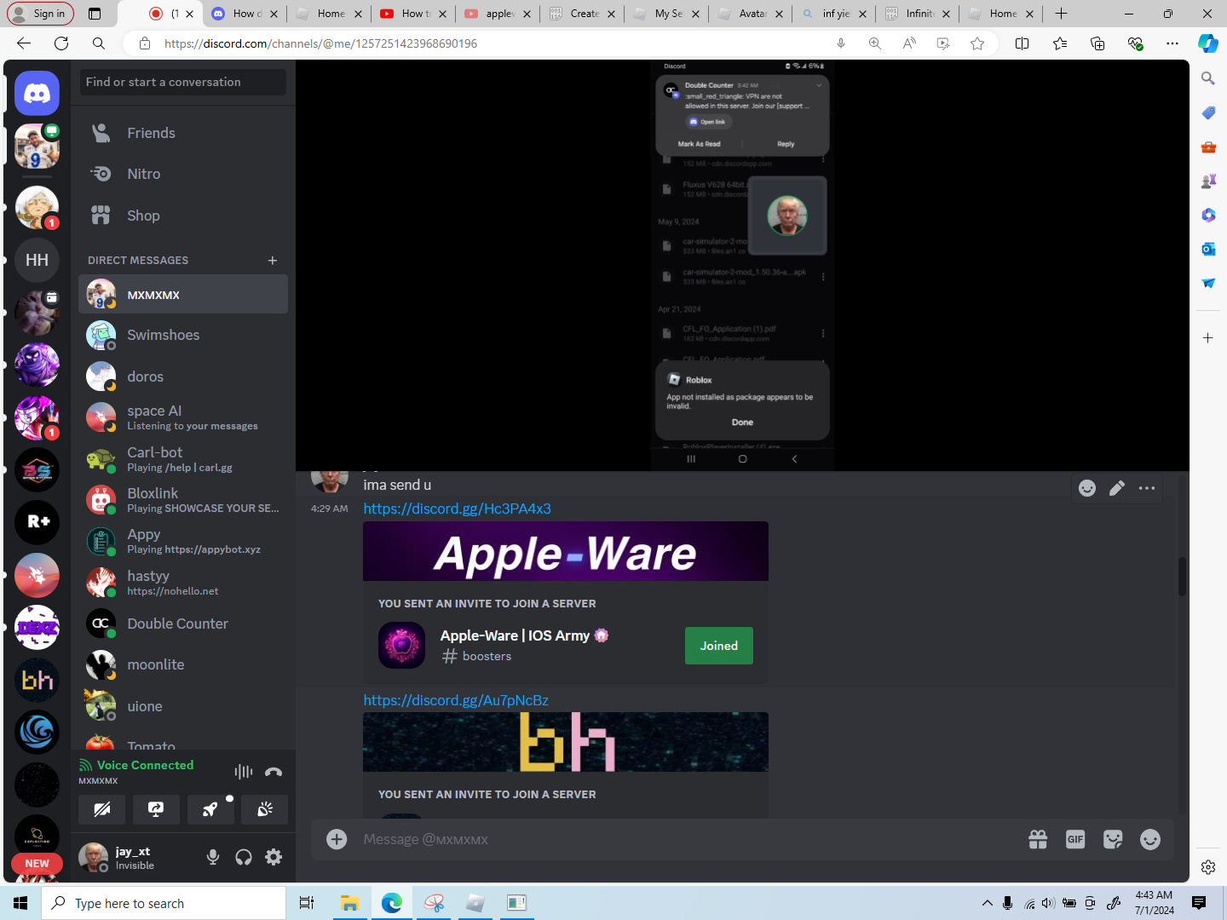Open the soundboard in voice panel
This screenshot has height=920, width=1227.
click(265, 809)
